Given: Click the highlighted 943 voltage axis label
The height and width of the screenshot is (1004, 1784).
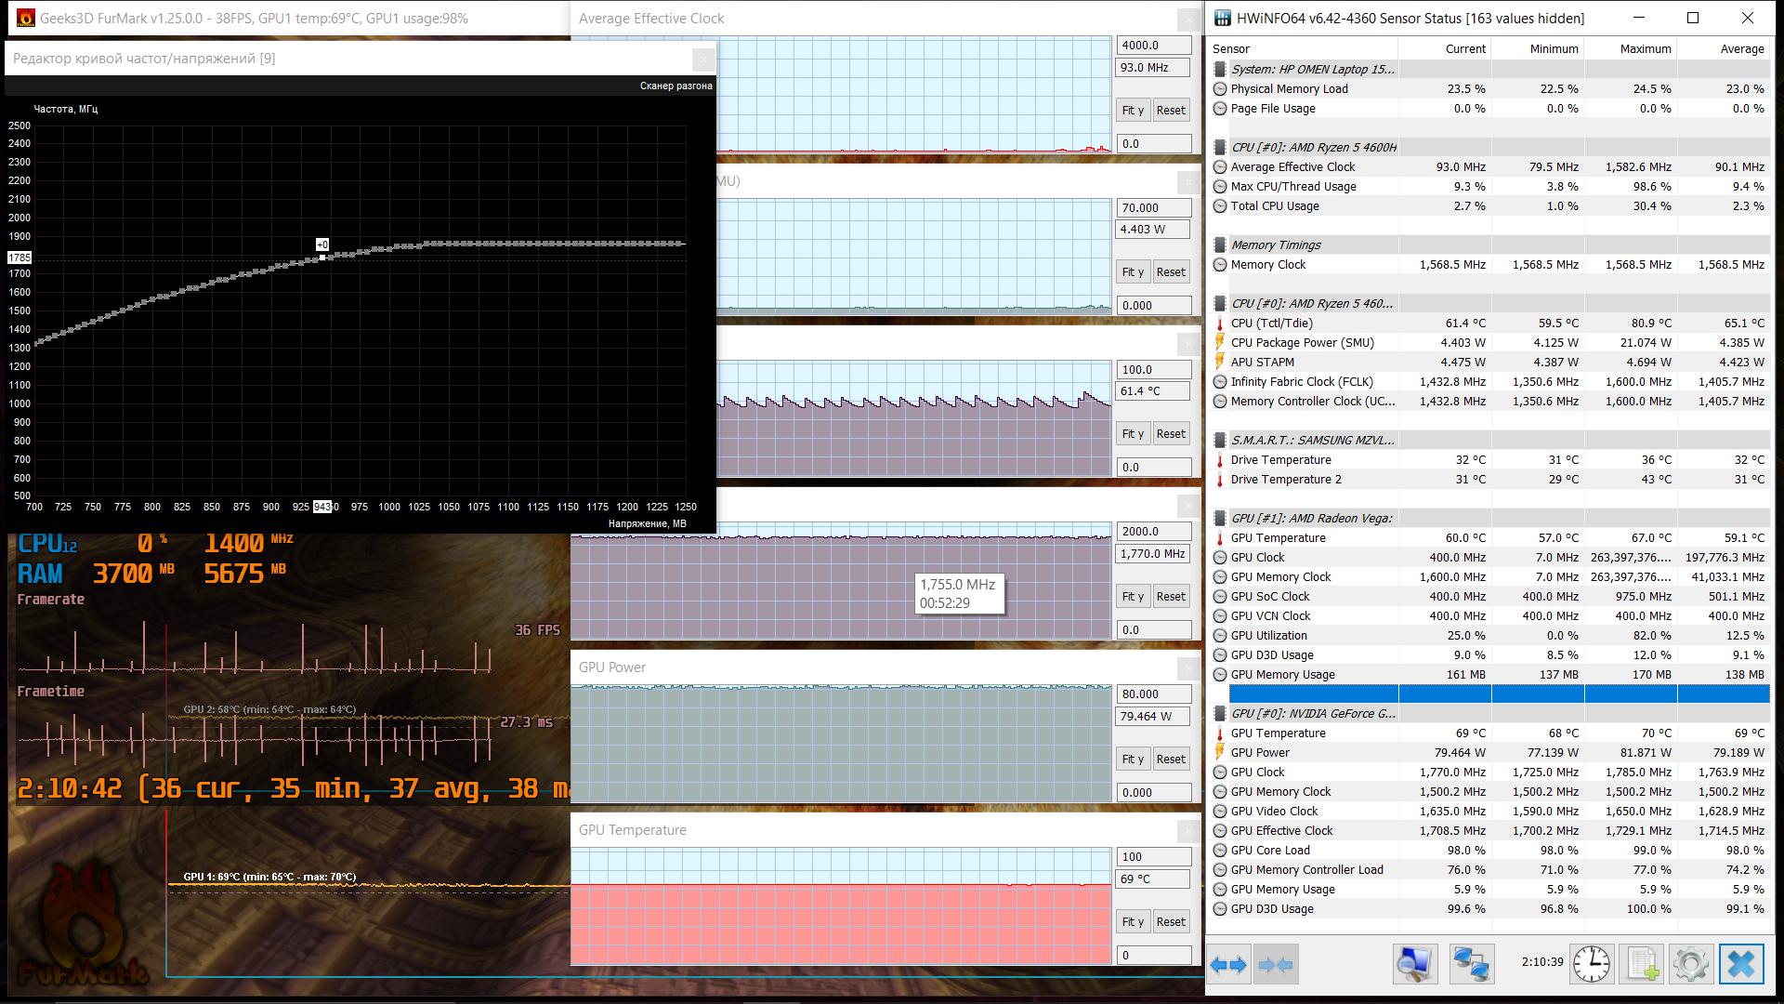Looking at the screenshot, I should [322, 507].
